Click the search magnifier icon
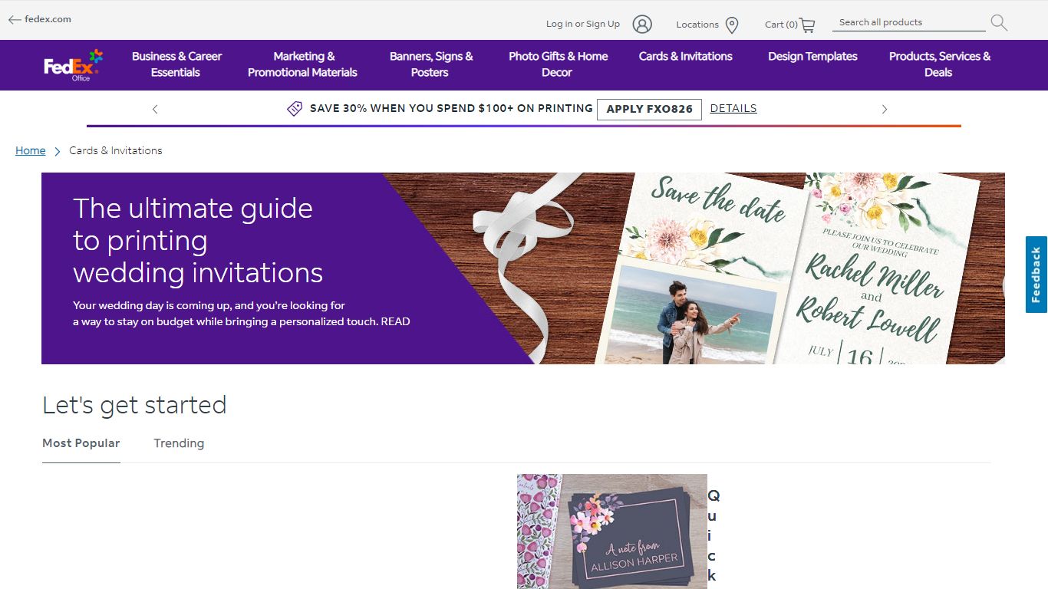Image resolution: width=1048 pixels, height=589 pixels. click(x=999, y=23)
